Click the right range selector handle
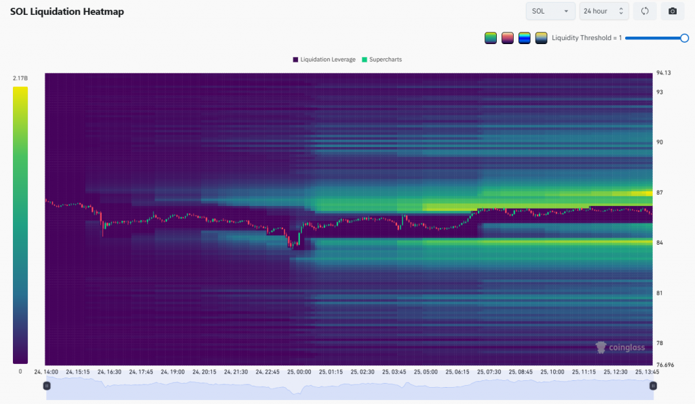 pos(653,386)
